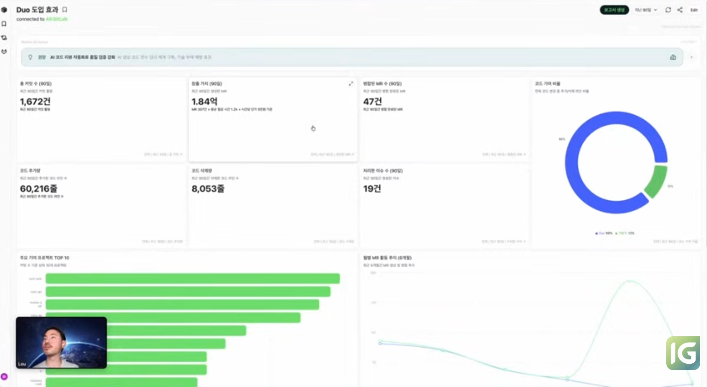Click the share icon next to Edit

[680, 10]
